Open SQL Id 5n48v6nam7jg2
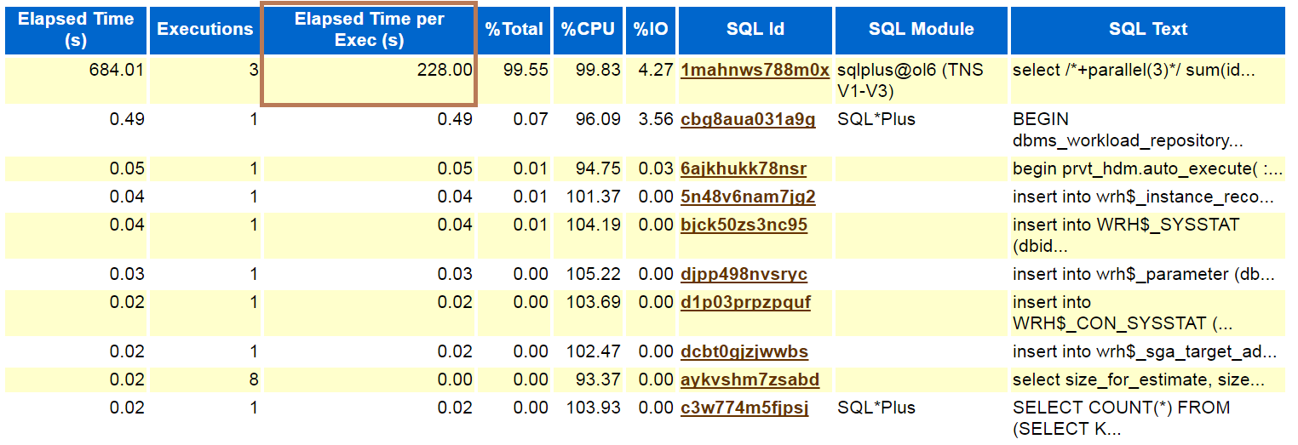The image size is (1298, 445). click(x=748, y=197)
